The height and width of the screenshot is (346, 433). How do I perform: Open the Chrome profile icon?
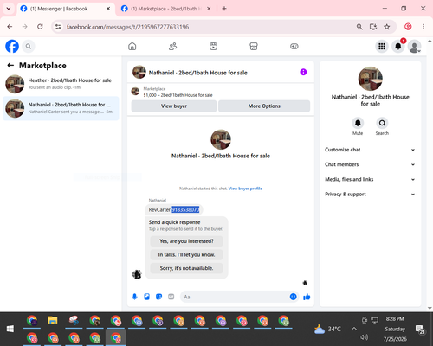(x=408, y=27)
